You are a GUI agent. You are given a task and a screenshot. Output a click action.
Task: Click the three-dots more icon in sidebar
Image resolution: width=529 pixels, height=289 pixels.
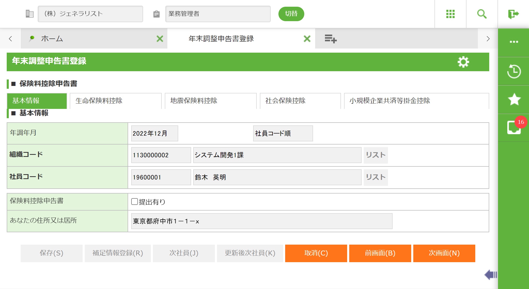coord(514,42)
